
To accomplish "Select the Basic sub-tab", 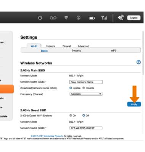I will (x=44, y=51).
